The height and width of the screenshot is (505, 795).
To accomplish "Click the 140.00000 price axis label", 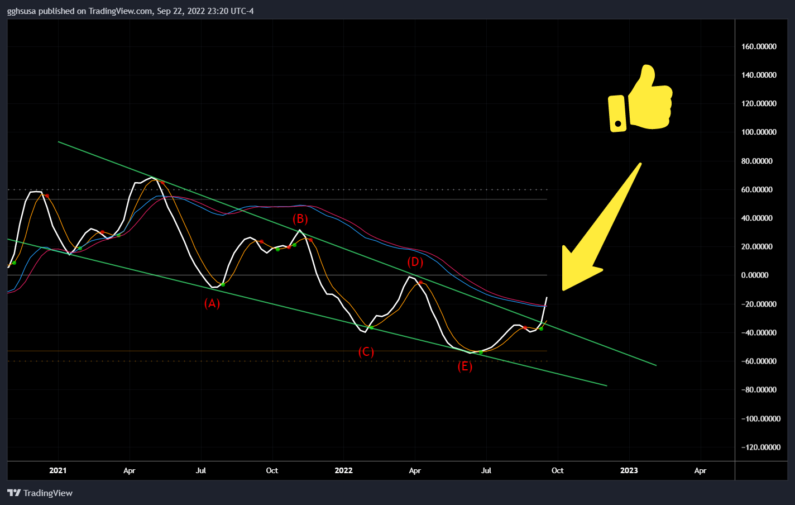I will pyautogui.click(x=759, y=75).
